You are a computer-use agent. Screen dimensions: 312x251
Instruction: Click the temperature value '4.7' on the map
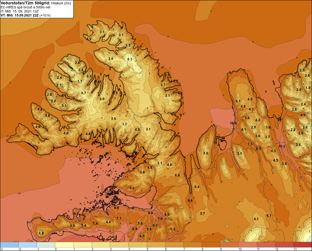(x=251, y=109)
